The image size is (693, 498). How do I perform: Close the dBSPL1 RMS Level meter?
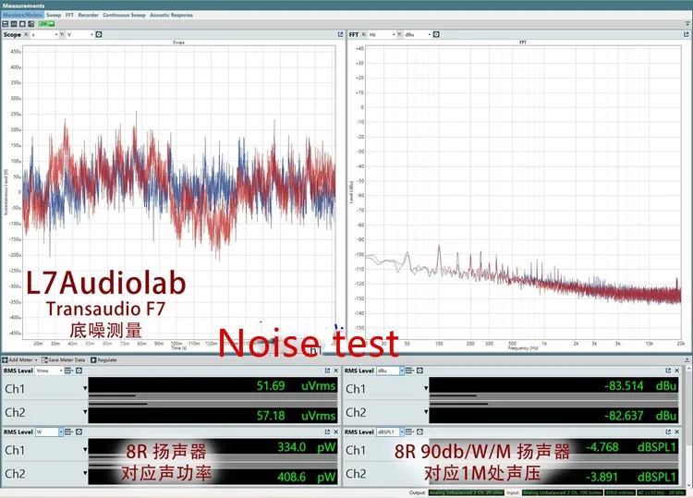tap(677, 432)
